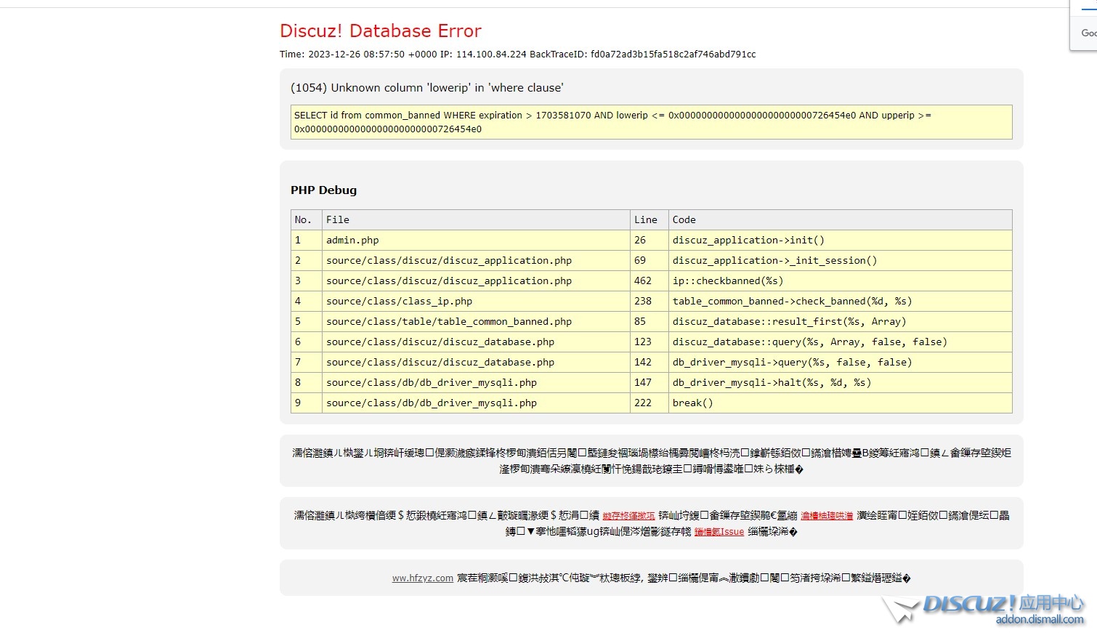
Task: Click line number 69
Action: [x=649, y=260]
